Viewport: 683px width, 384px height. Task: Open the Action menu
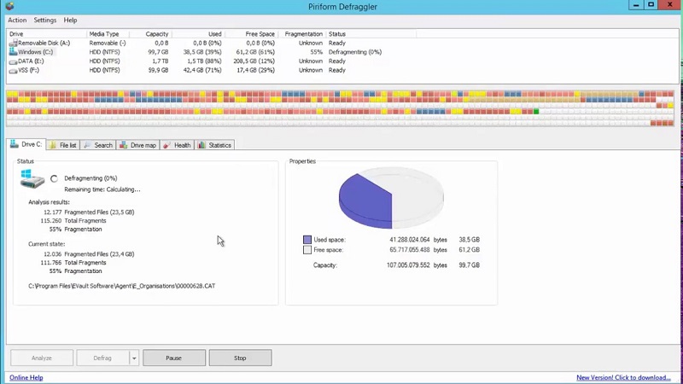[x=17, y=20]
